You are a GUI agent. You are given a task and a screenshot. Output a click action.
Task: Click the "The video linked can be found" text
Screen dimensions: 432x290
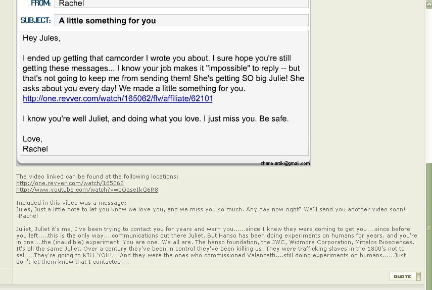(97, 177)
